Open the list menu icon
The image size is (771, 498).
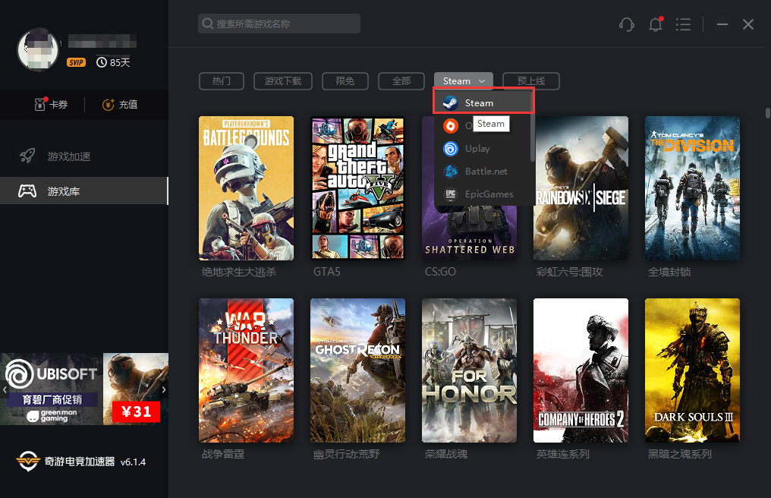(683, 24)
